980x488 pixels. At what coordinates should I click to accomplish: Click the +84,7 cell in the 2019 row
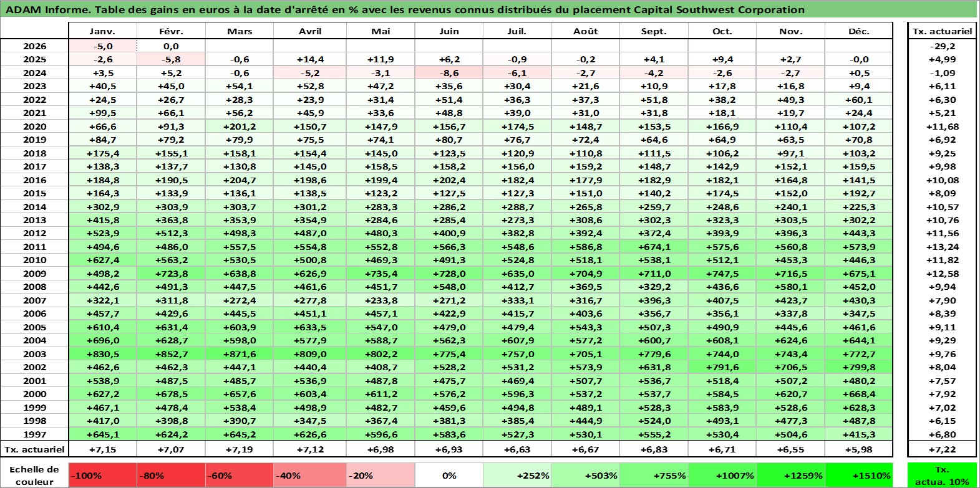click(x=102, y=140)
